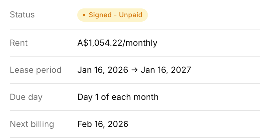
Task: Click the divider line below the Due day row
Action: (x=135, y=110)
